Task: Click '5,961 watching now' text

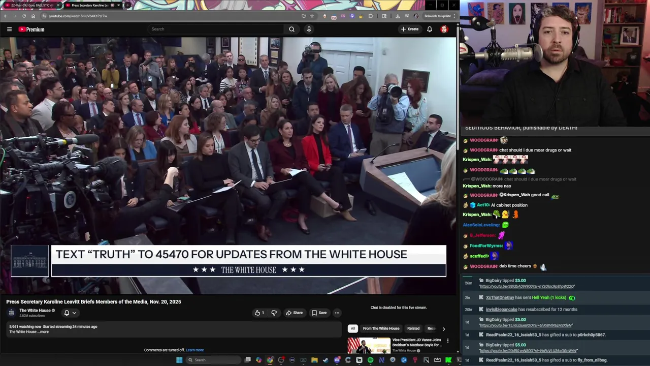Action: coord(25,327)
